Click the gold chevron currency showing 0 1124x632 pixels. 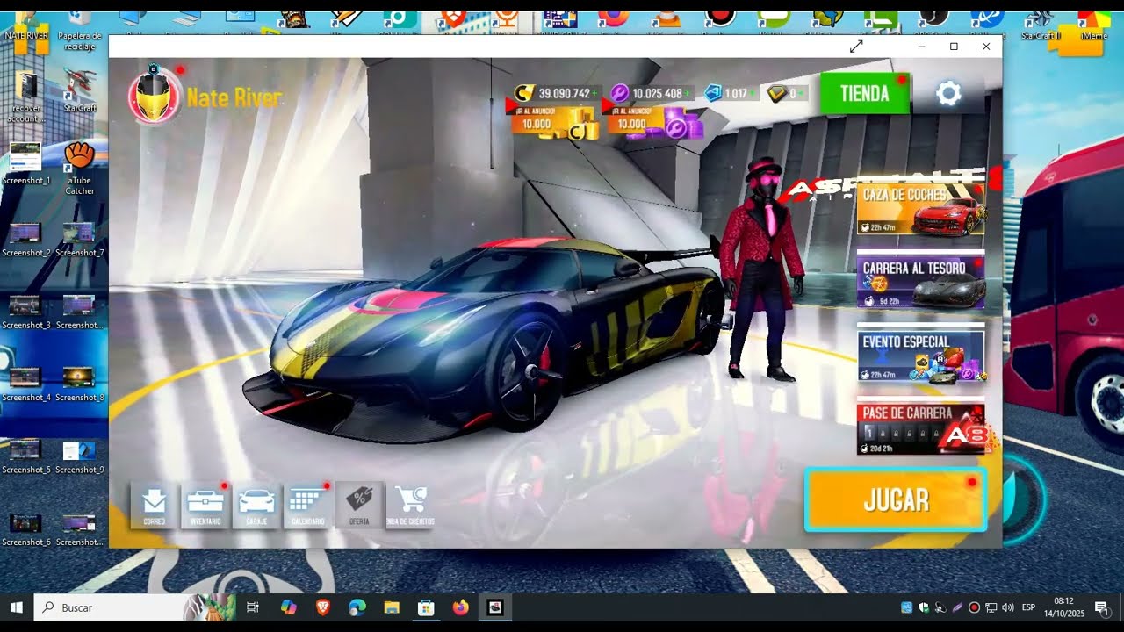click(x=786, y=93)
